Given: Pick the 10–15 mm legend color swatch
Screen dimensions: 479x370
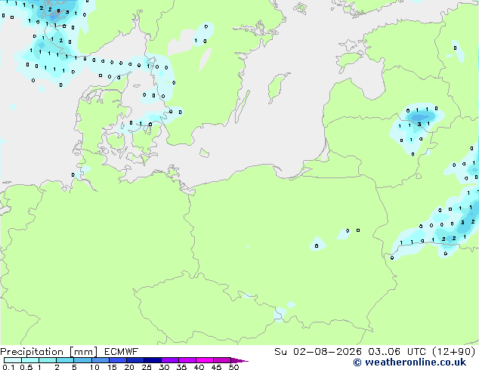Looking at the screenshot, I should tap(100, 360).
